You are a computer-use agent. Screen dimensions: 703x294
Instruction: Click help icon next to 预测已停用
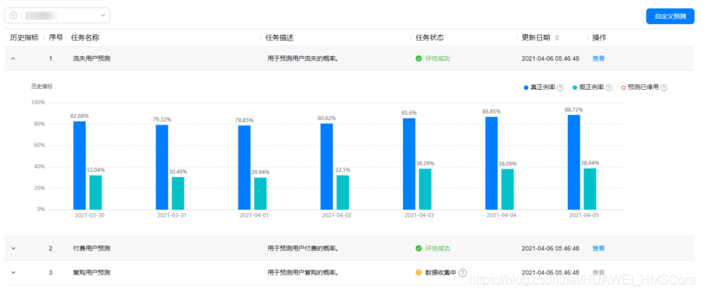pyautogui.click(x=664, y=87)
